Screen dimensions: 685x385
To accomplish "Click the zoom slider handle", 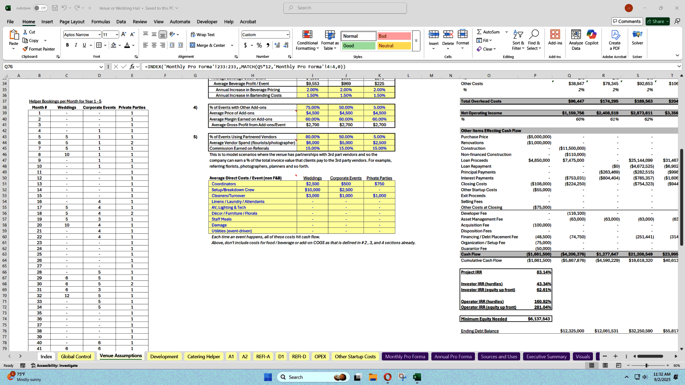I will [646, 365].
